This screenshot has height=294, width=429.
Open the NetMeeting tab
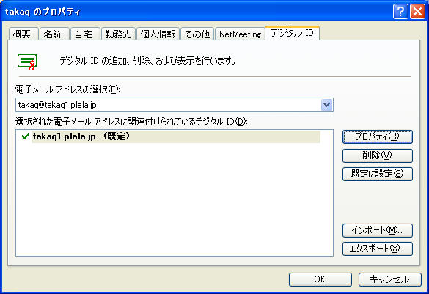[x=240, y=34]
